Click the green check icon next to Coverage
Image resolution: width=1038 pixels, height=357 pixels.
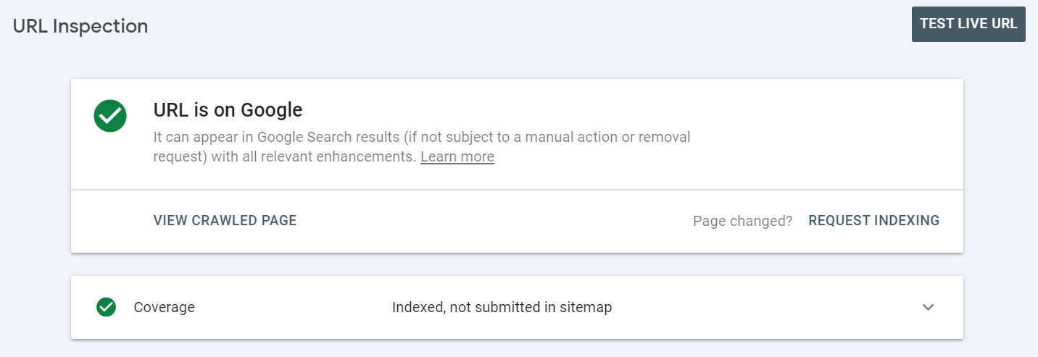[x=107, y=307]
